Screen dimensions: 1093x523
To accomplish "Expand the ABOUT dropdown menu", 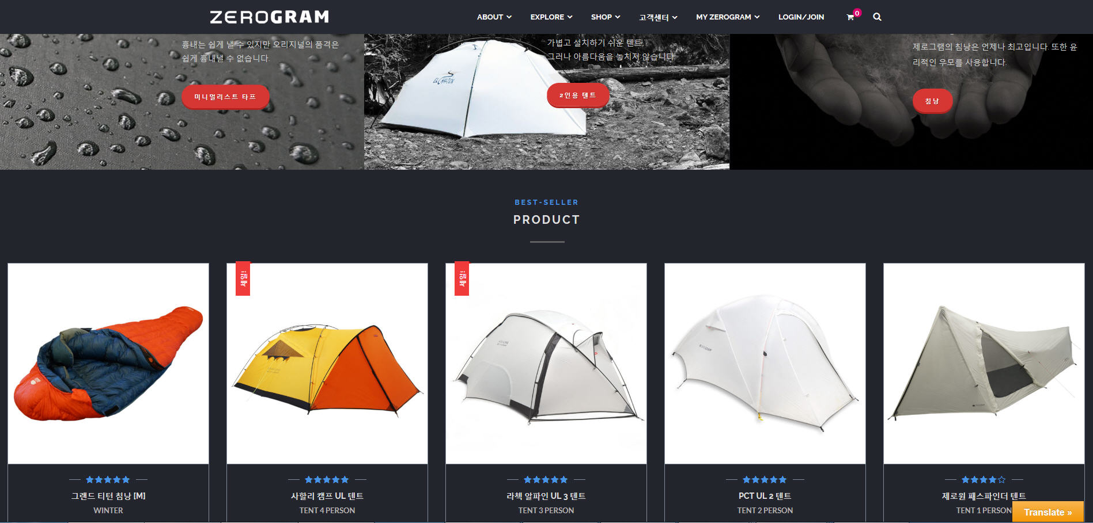I will (494, 17).
